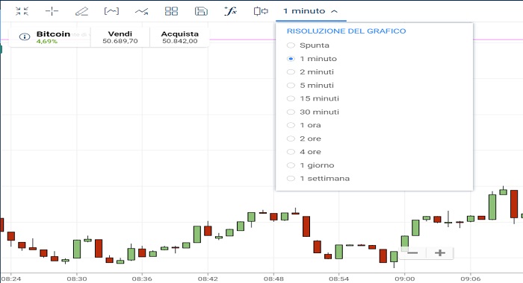Click the RISOLUZIONE DEL GRAFICO heading
The image size is (523, 283).
pyautogui.click(x=346, y=31)
